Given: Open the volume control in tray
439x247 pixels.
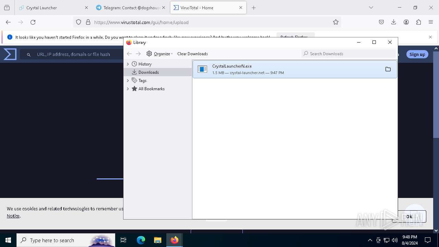Looking at the screenshot, I should pos(395,240).
